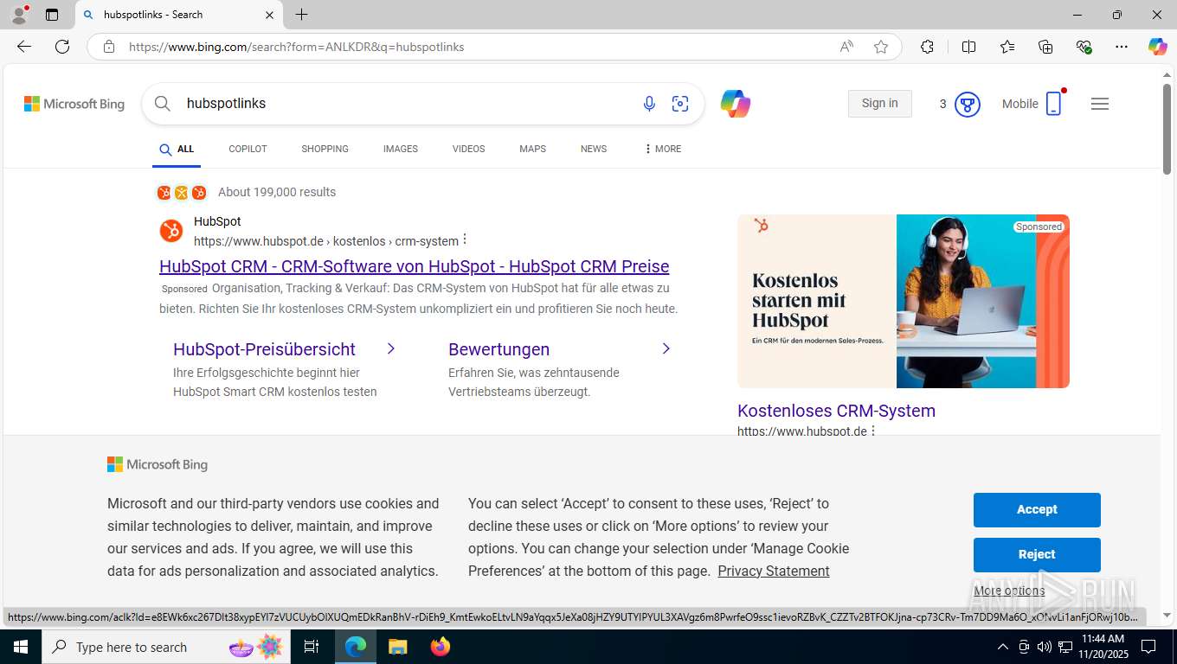Switch to the ALL results tab

(x=177, y=149)
